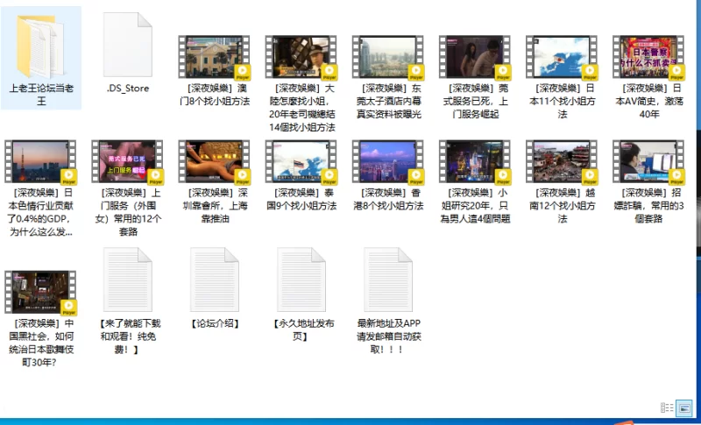Click label 澳门8个找小姐方法

pyautogui.click(x=215, y=95)
